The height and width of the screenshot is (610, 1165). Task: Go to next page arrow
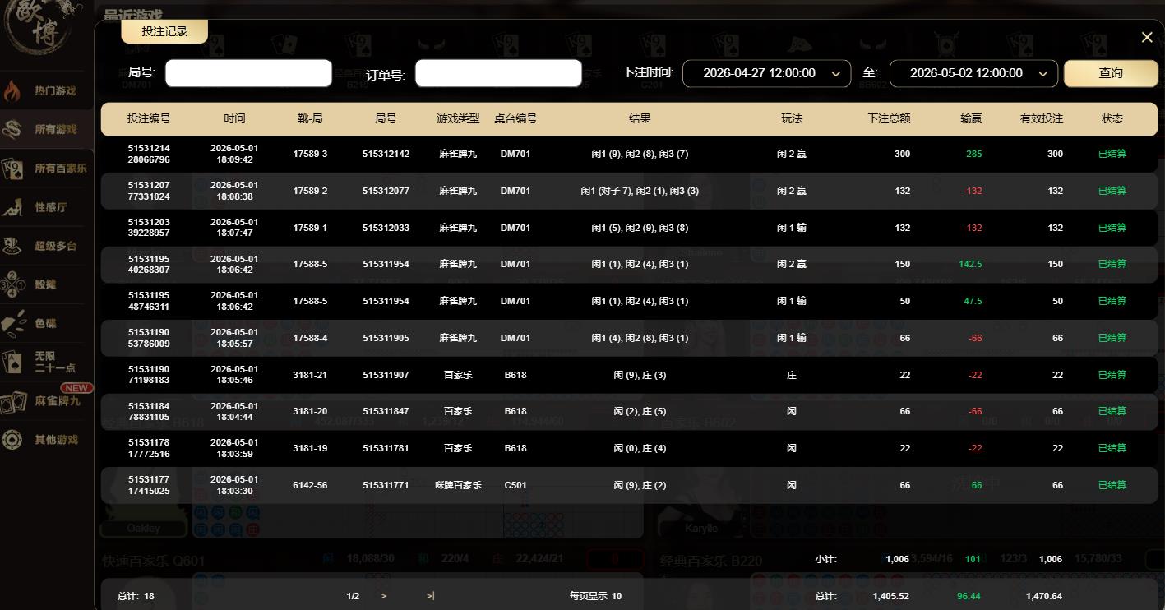click(384, 596)
